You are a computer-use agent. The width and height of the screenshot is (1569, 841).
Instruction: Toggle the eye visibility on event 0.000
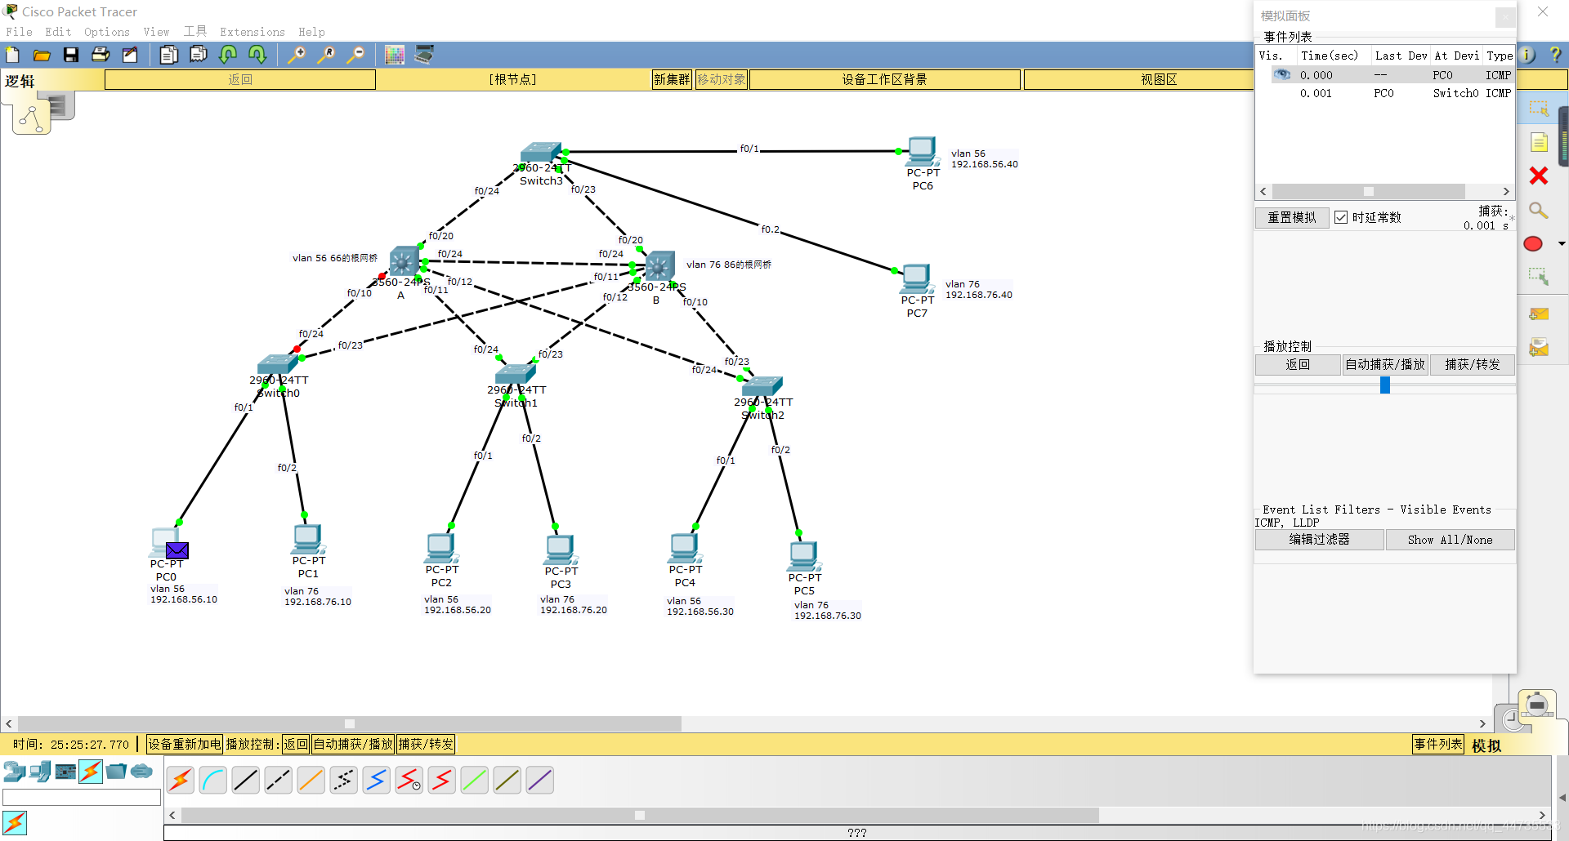pyautogui.click(x=1282, y=75)
